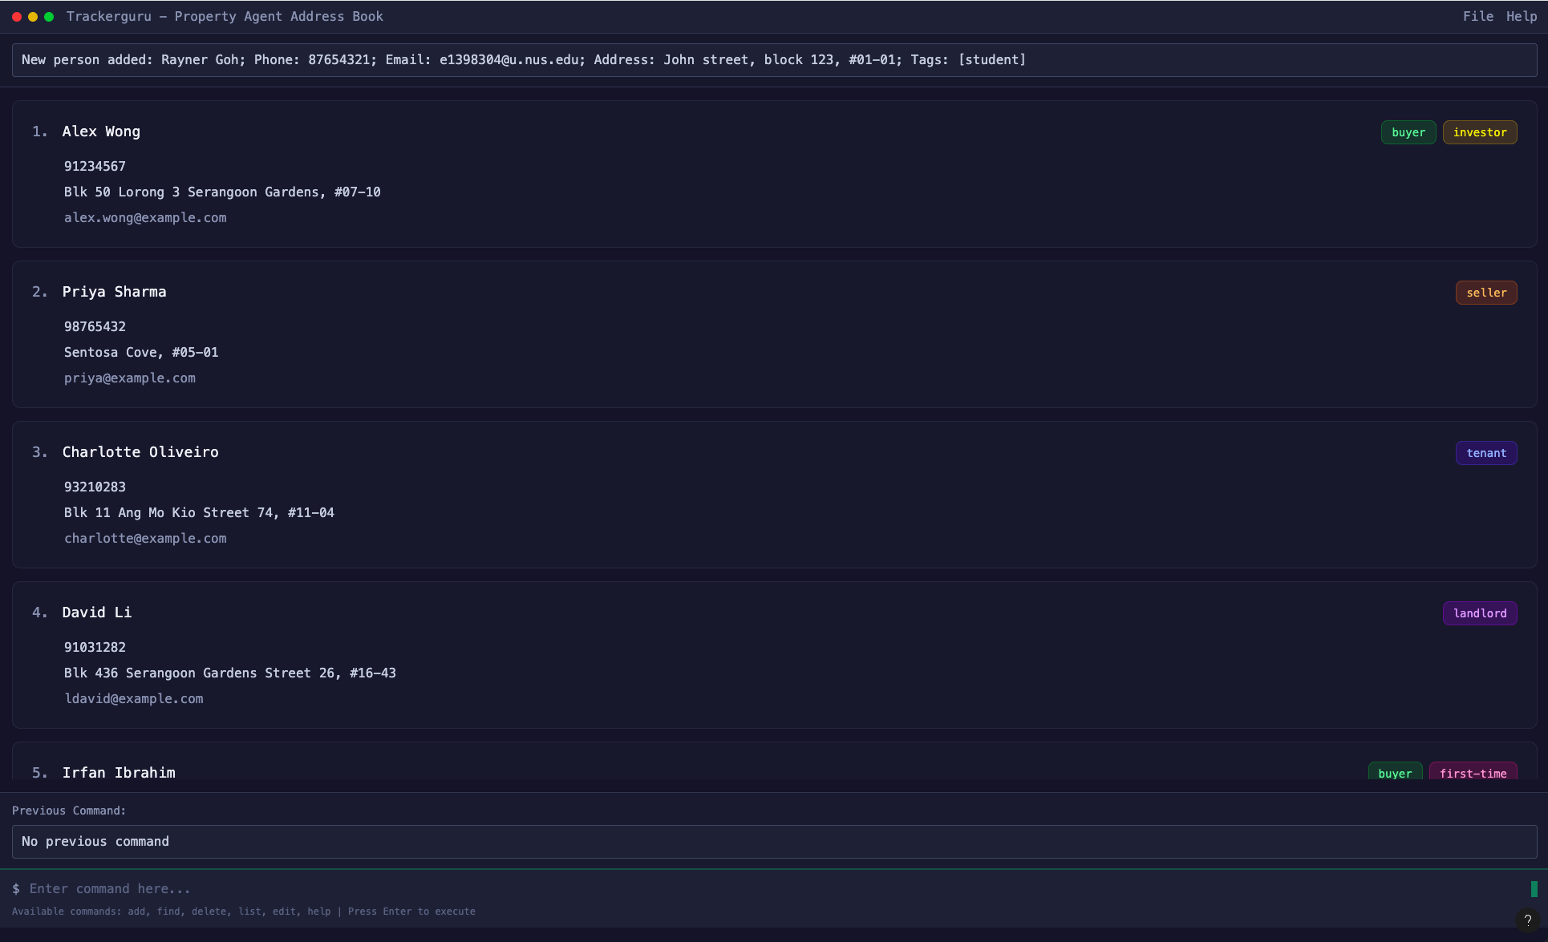
Task: Click the first-time tag on Irfan Ibrahim
Action: [1472, 773]
